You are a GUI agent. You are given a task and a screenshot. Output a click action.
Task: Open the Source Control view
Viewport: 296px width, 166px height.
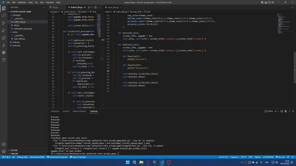(4, 23)
